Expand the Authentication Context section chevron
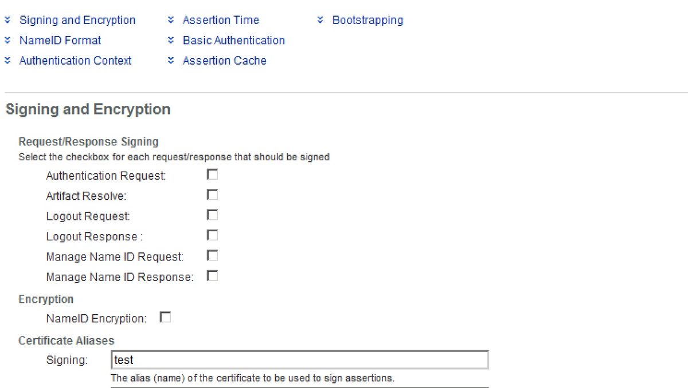 pos(7,60)
